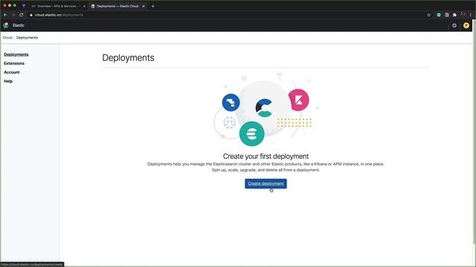Open the yellow user avatar menu
476x267 pixels.
[466, 25]
